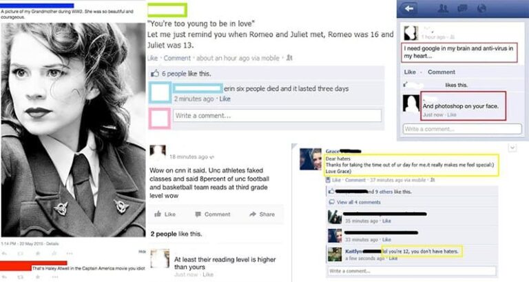Open notifications globe icon in mobile header

pos(481,8)
